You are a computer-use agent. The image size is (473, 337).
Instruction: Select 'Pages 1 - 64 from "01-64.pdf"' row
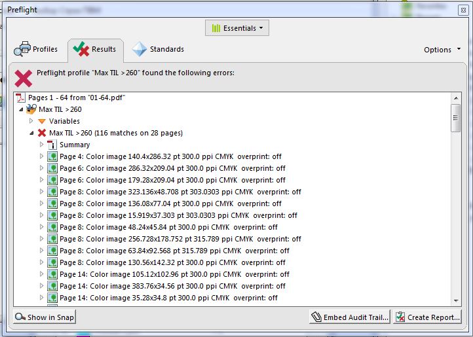pos(76,98)
